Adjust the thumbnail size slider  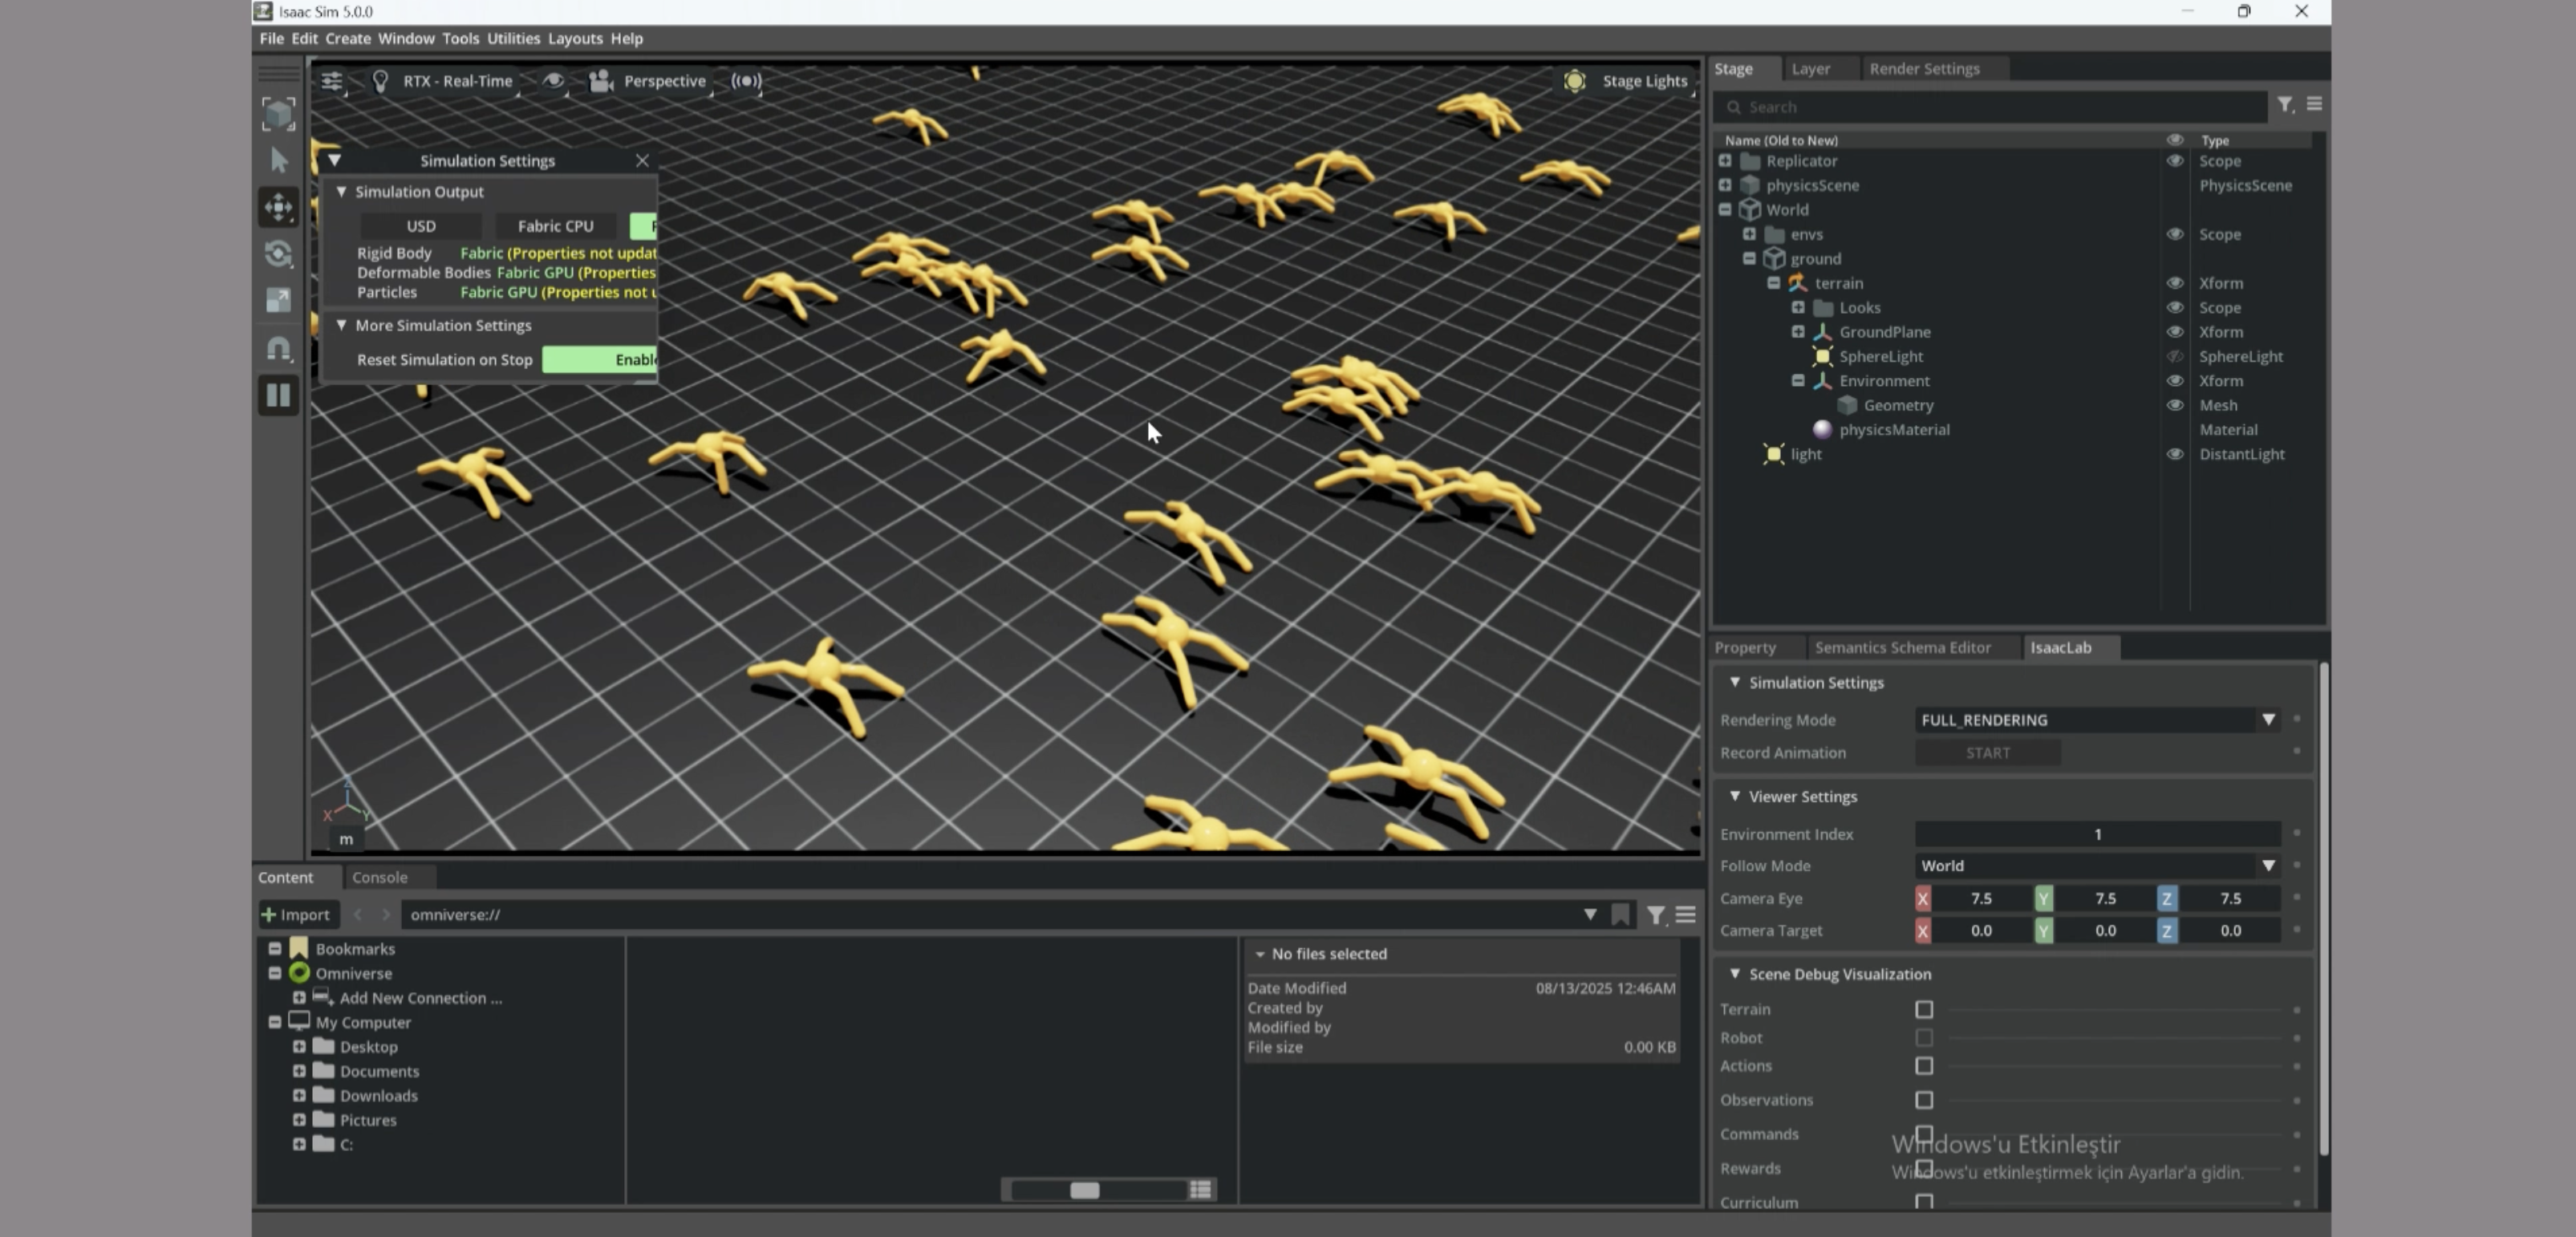tap(1085, 1190)
